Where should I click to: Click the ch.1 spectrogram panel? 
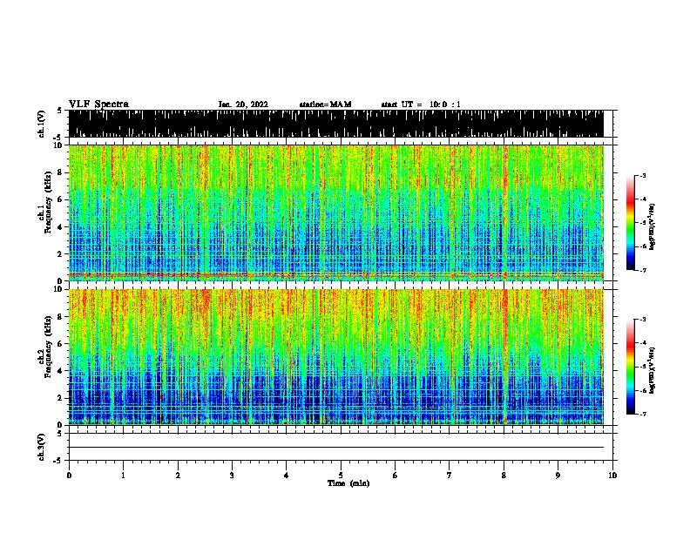tap(336, 213)
